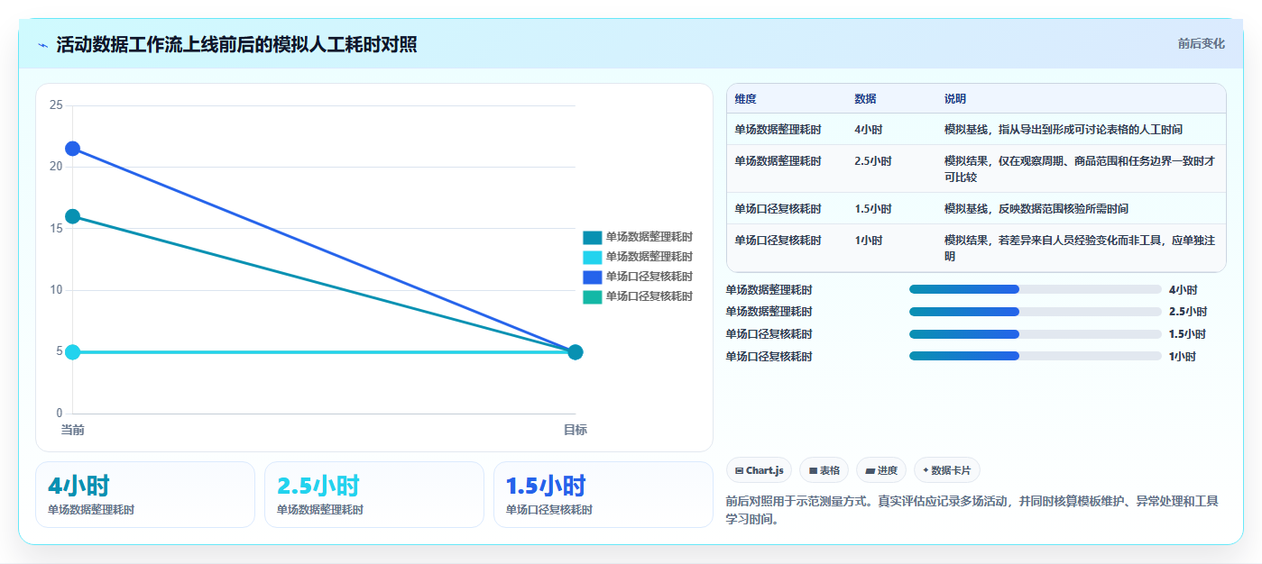Select the 表格 chip
This screenshot has width=1262, height=564.
click(x=824, y=470)
